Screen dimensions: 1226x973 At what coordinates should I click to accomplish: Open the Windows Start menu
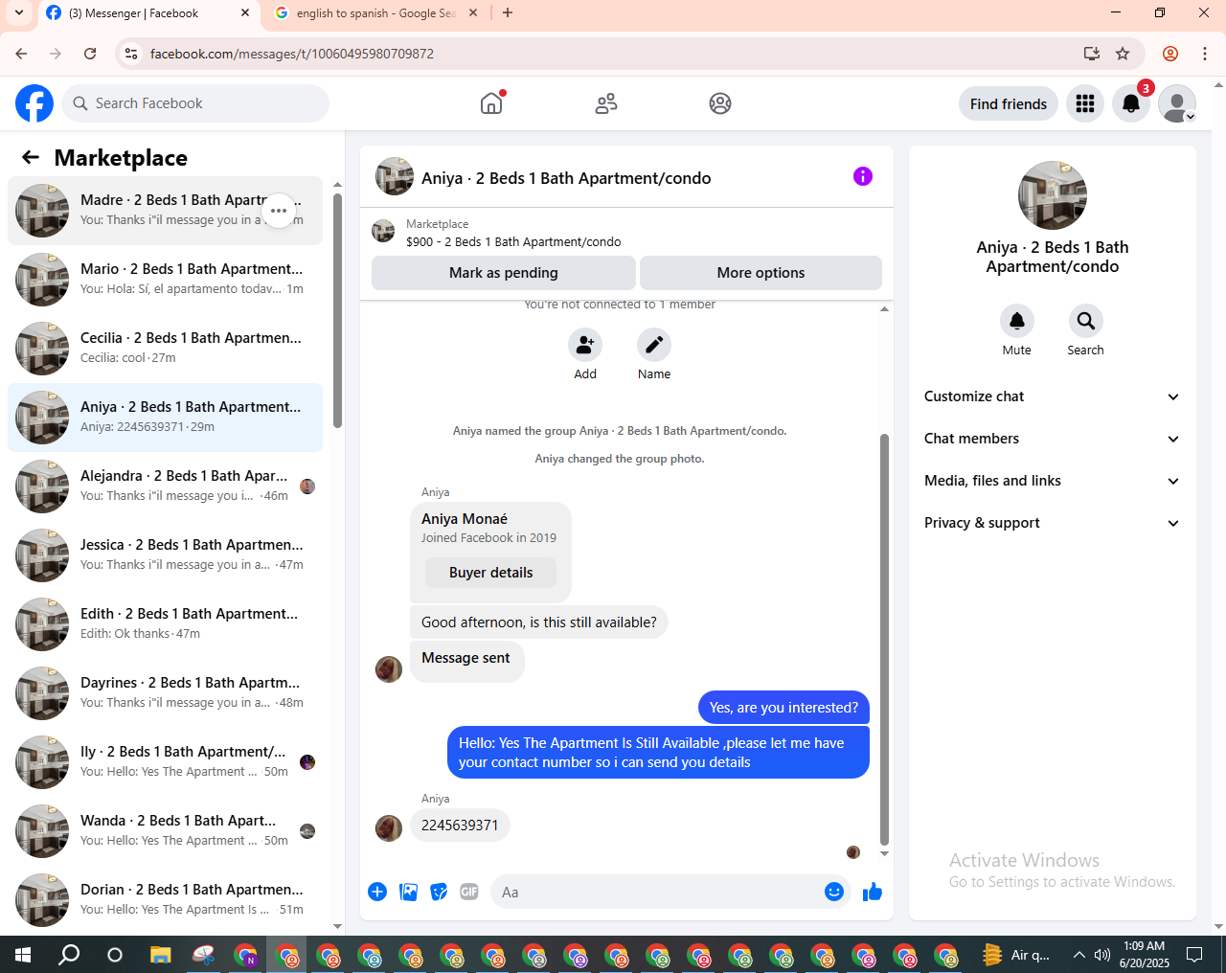[x=23, y=954]
